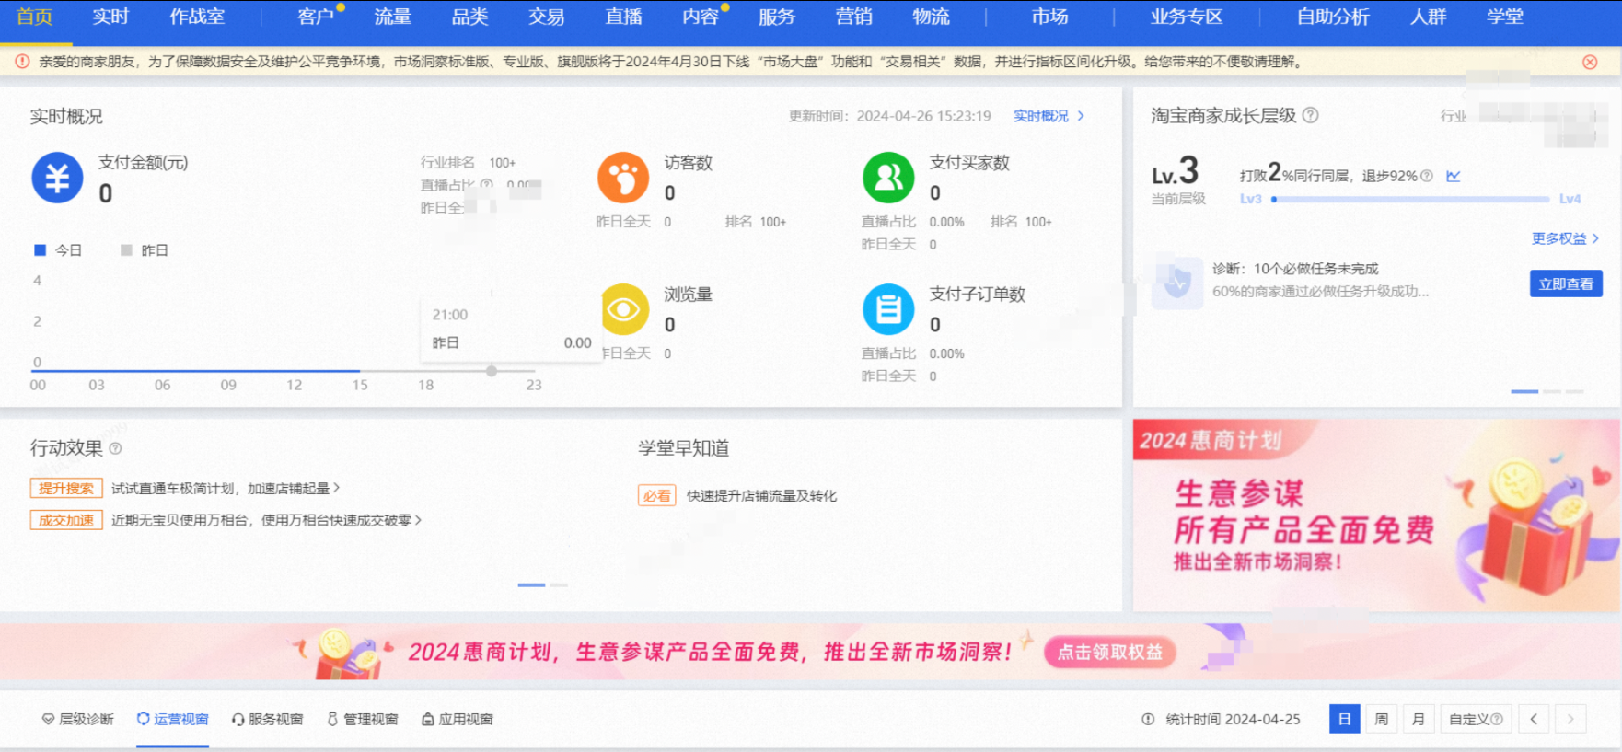Screen dimensions: 1622x752
Task: Click the visitor count footprint icon
Action: (x=623, y=178)
